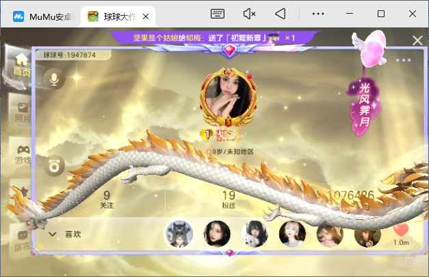View the player's profile avatar
Screen dimensions: 429x277
[x=229, y=96]
